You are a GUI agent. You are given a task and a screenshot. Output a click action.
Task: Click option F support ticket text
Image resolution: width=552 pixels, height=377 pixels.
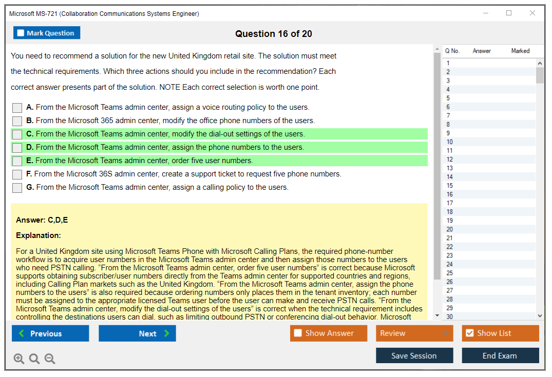coord(187,174)
